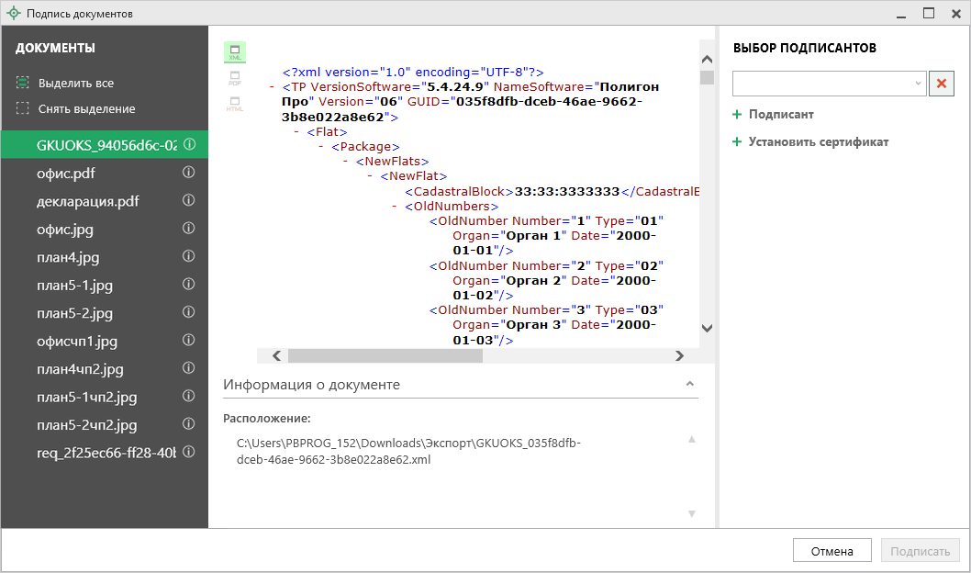Click the vertical scrollbar down arrow in preview
Viewport: 971px width, 573px height.
click(707, 328)
